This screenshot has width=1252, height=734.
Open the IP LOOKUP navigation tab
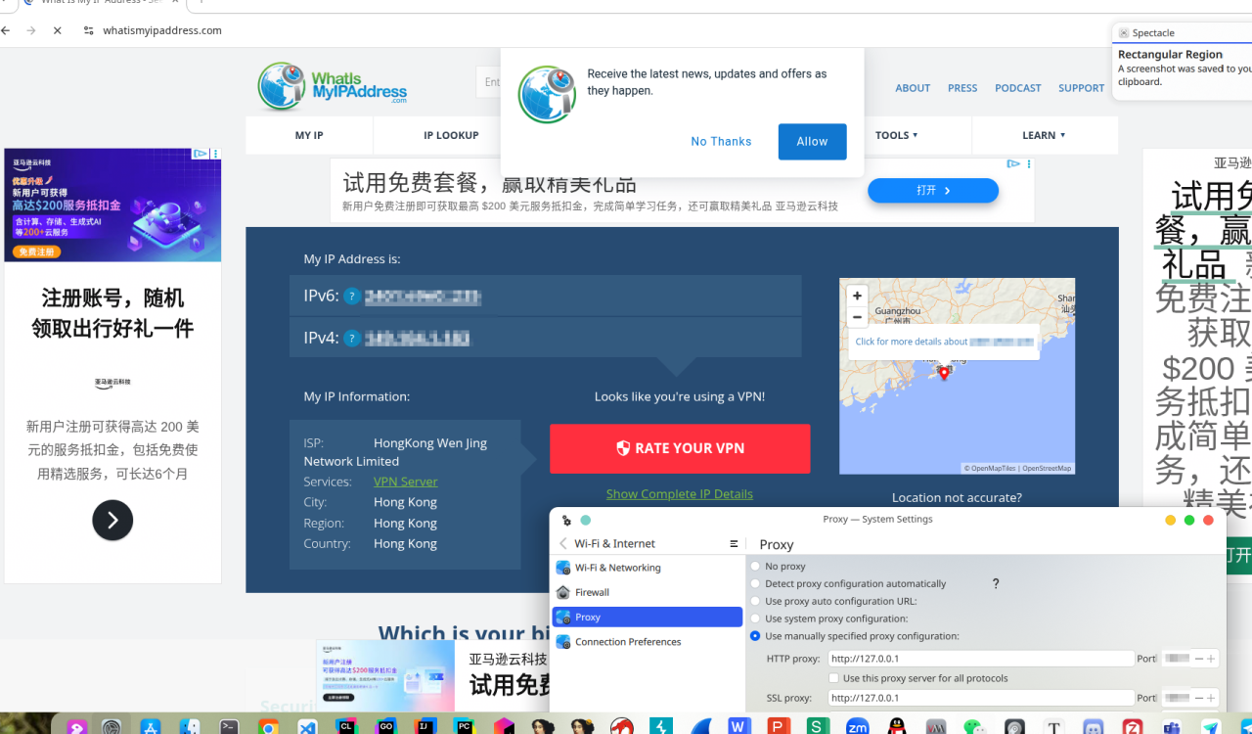pos(451,135)
